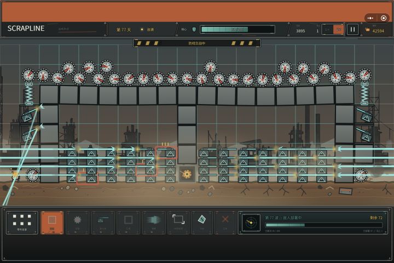Select the upper right angled turret
Viewport: 394px width, 263px height.
[364, 115]
